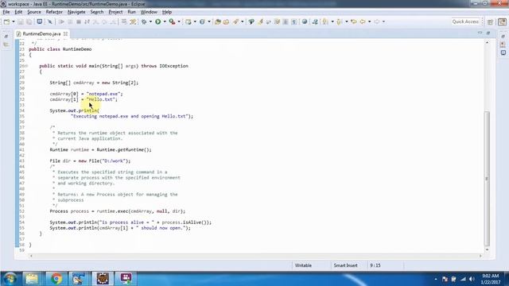This screenshot has width=509, height=286.
Task: Open the Windows Start button
Action: point(10,279)
